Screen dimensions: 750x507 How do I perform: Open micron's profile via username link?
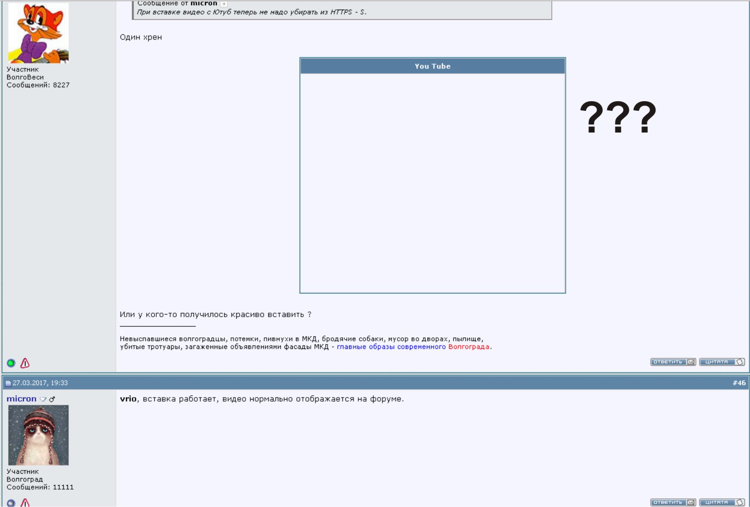21,399
